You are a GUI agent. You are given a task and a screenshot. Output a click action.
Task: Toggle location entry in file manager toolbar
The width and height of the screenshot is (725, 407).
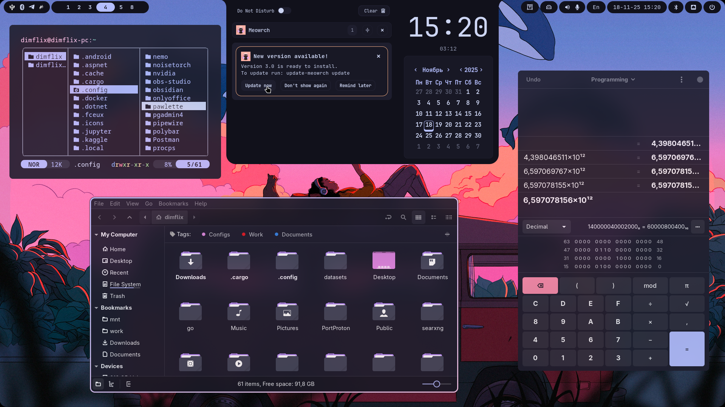click(388, 217)
